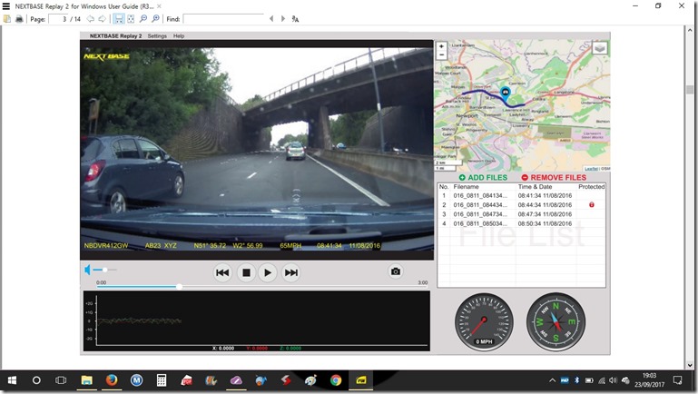Open File Explorer from taskbar

coord(86,380)
